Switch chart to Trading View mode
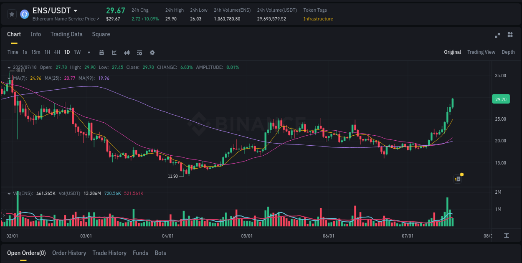Screen dimensions: 522x263 click(481, 52)
